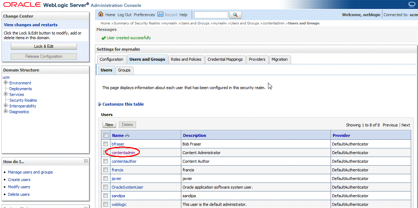Open Help from the toolbar
This screenshot has height=208, width=418.
tap(183, 15)
